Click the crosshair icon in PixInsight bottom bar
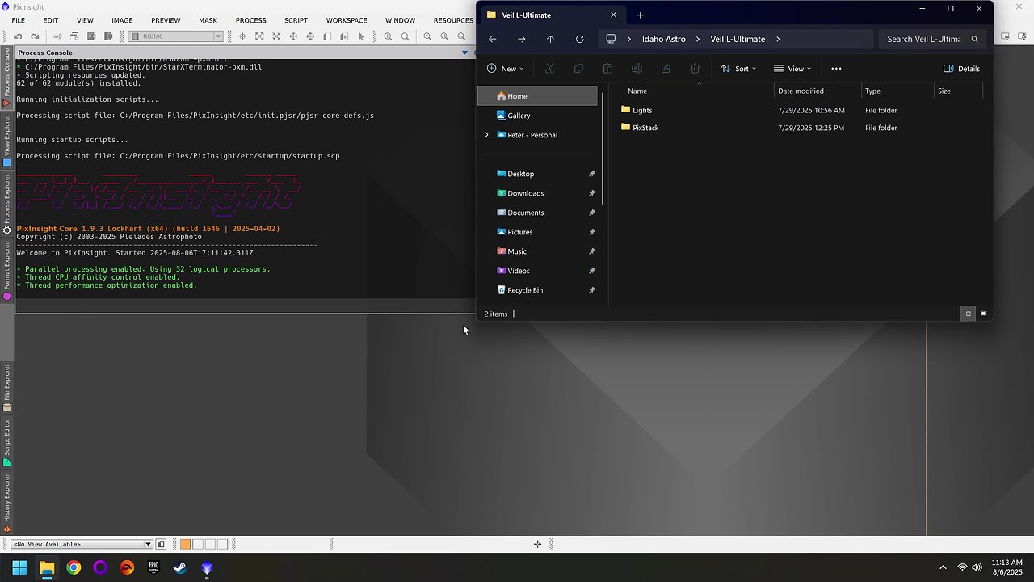1034x582 pixels. coord(537,544)
